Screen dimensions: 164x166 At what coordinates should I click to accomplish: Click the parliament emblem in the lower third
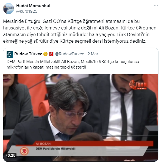[x=24, y=151]
